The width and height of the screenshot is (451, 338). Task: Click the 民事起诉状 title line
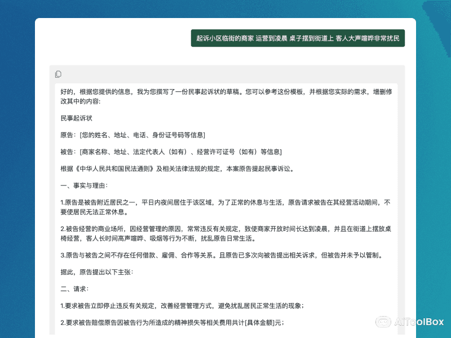click(76, 118)
